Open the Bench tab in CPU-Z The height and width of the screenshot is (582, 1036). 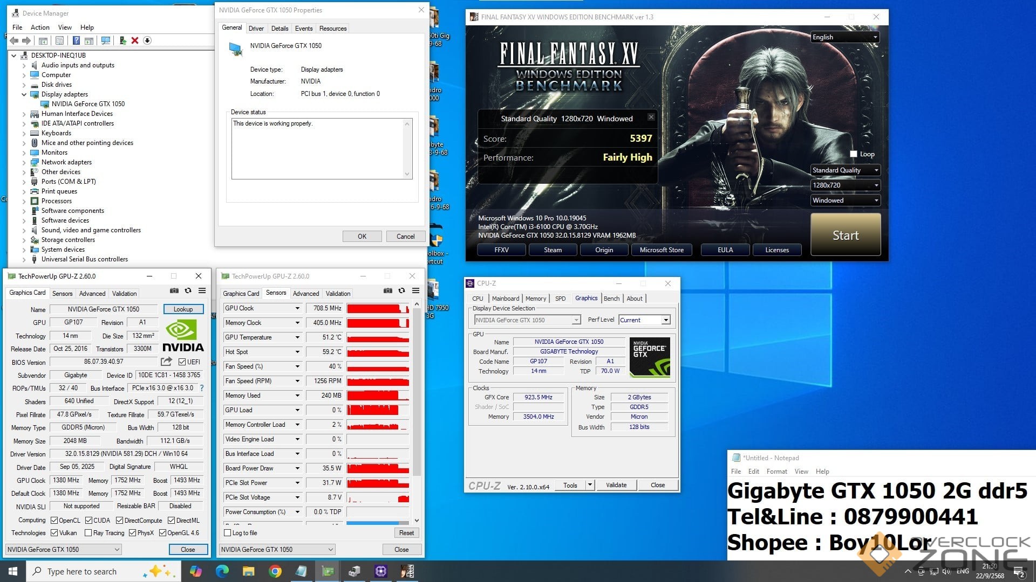(x=611, y=299)
